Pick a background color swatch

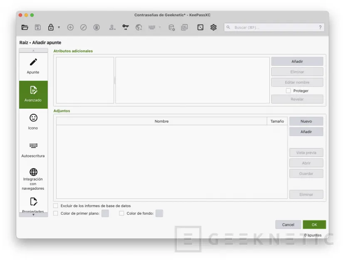click(x=159, y=213)
